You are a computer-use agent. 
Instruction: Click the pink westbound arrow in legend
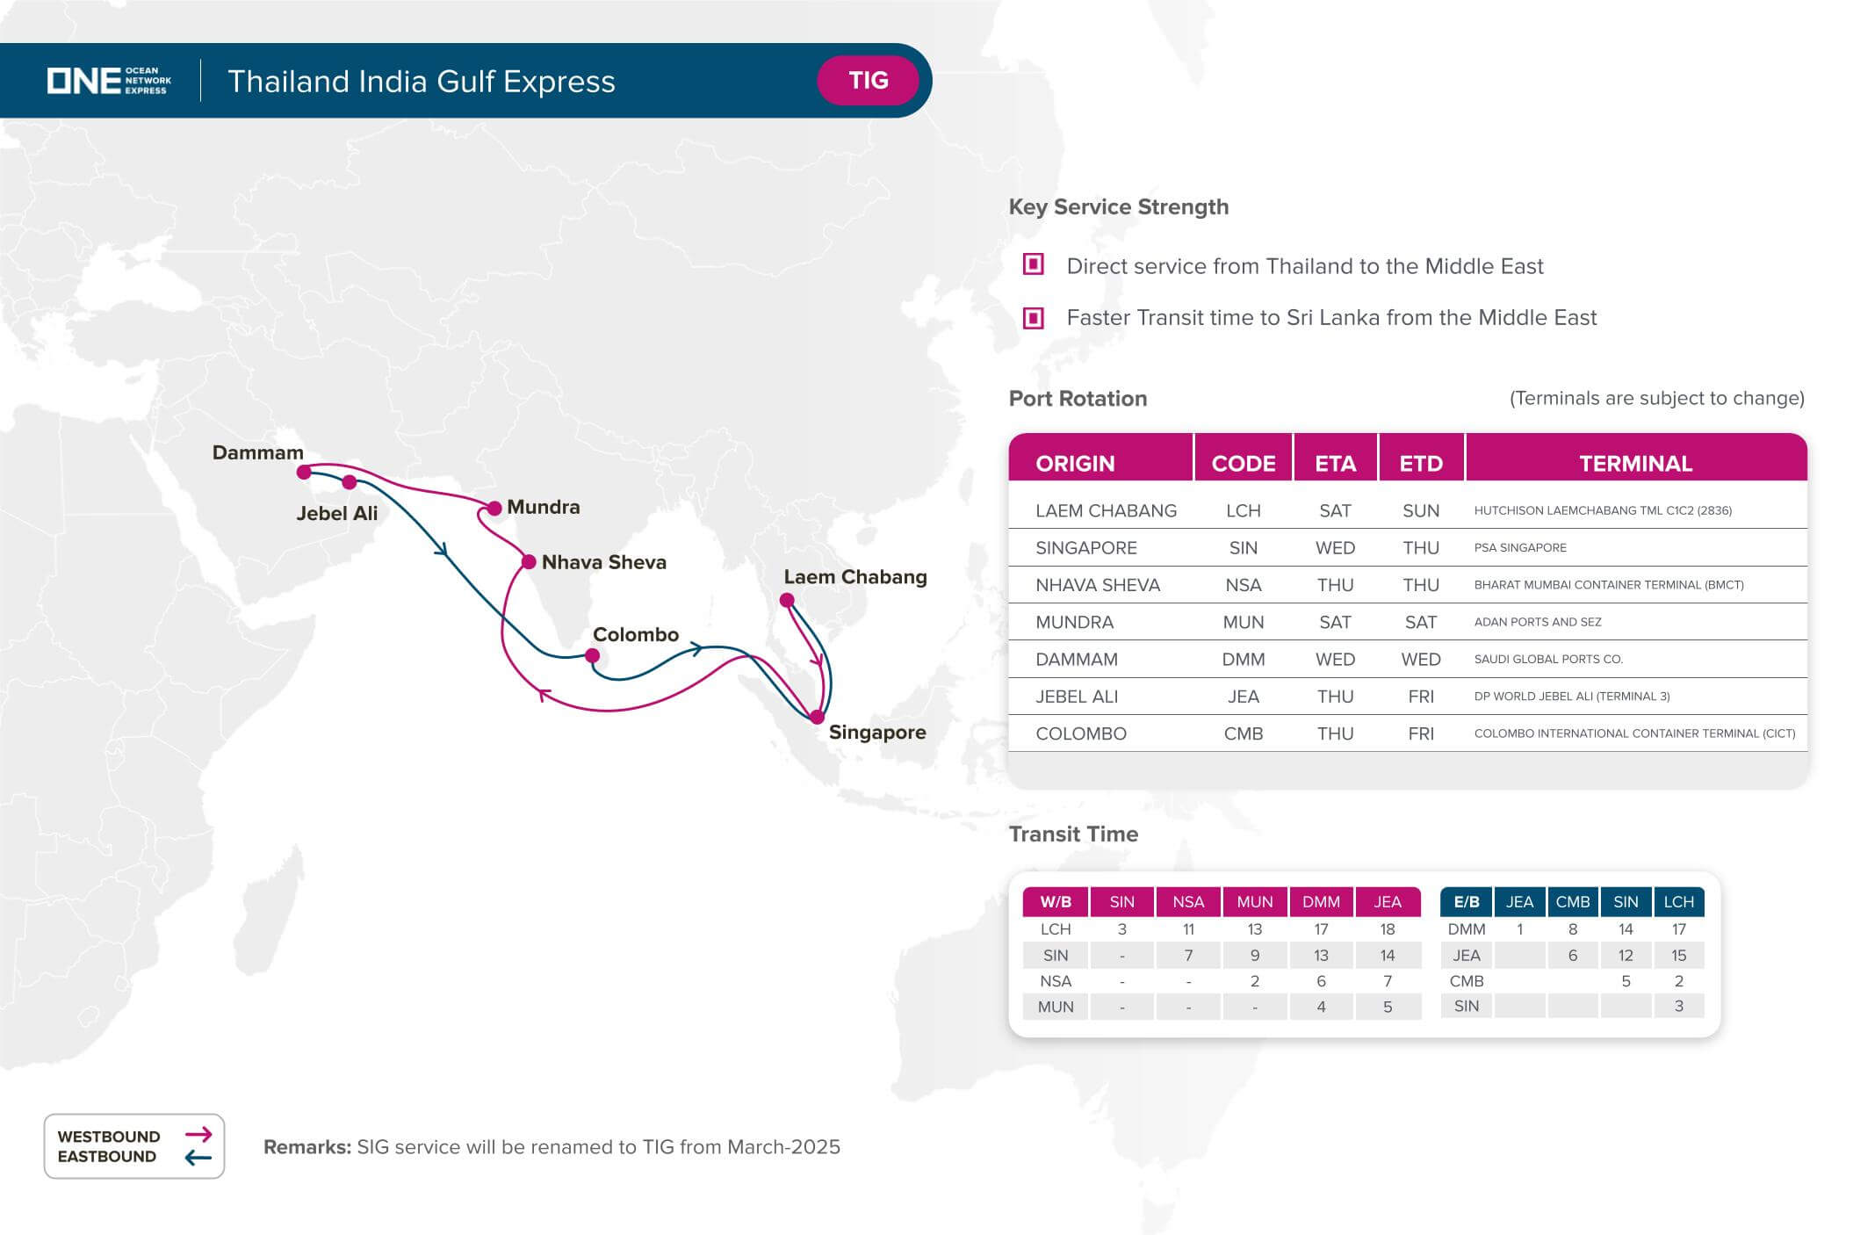tap(198, 1134)
